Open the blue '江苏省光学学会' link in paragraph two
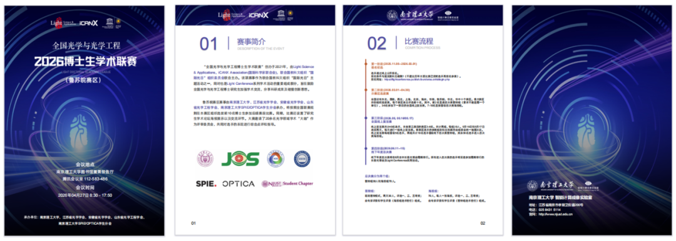 [265, 102]
